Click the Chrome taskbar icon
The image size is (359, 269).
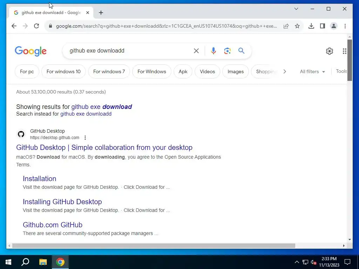pos(60,262)
